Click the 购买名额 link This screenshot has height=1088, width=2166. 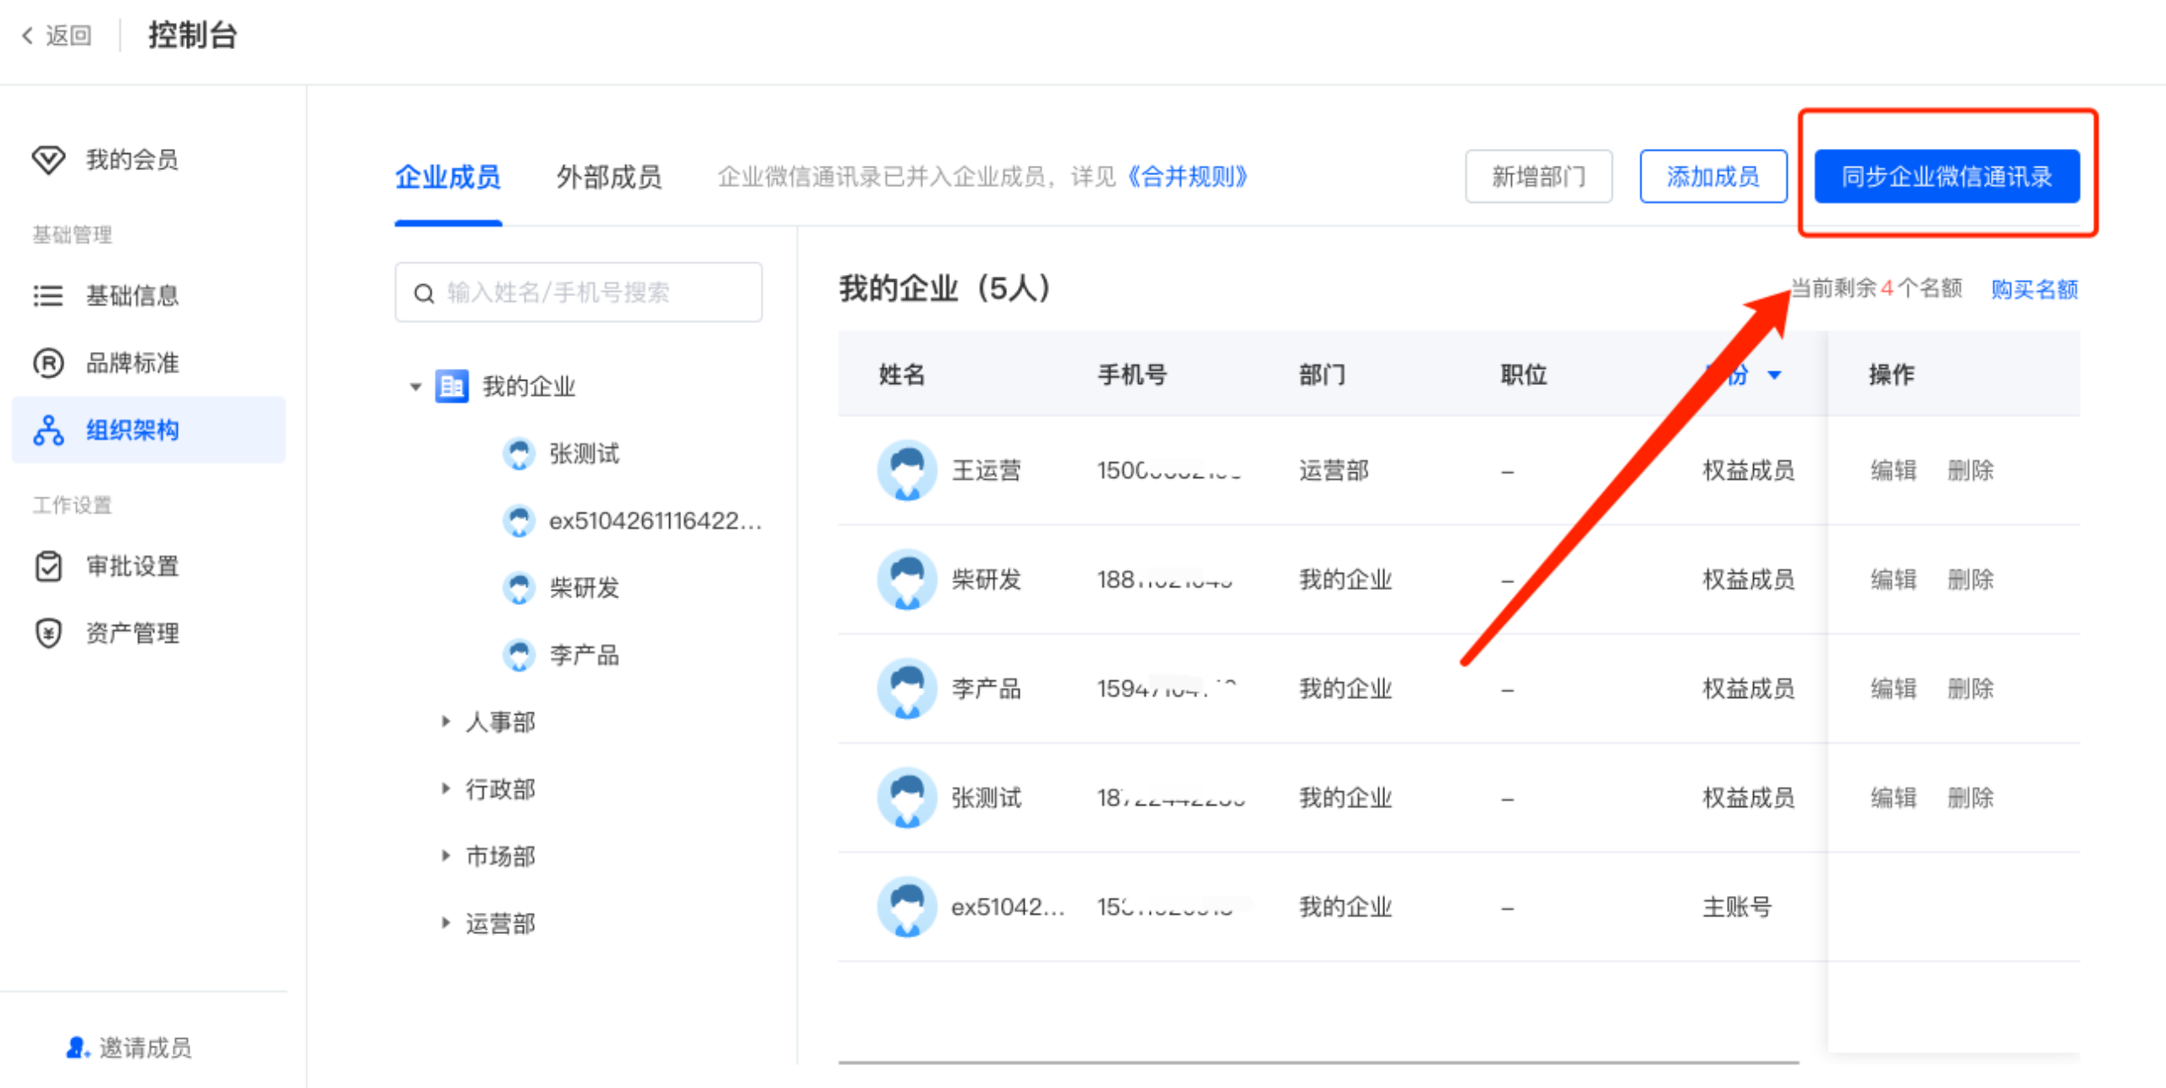pyautogui.click(x=2034, y=289)
